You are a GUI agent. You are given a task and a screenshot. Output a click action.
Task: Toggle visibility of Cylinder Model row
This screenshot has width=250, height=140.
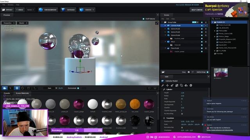coord(202,26)
